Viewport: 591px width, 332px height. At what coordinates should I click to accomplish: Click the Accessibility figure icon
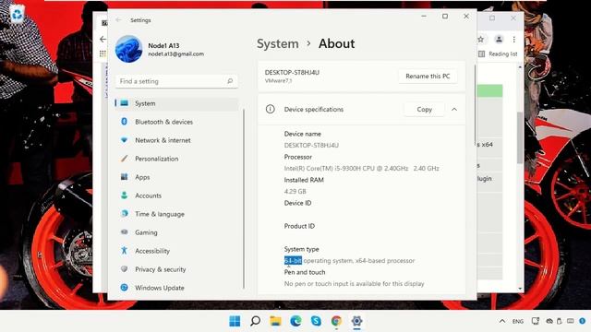click(124, 250)
